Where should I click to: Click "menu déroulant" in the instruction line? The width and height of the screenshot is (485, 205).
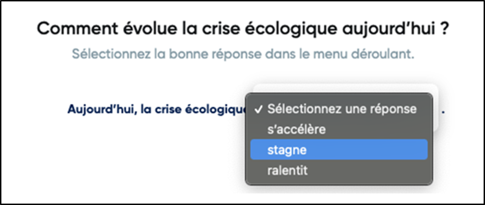tap(377, 54)
